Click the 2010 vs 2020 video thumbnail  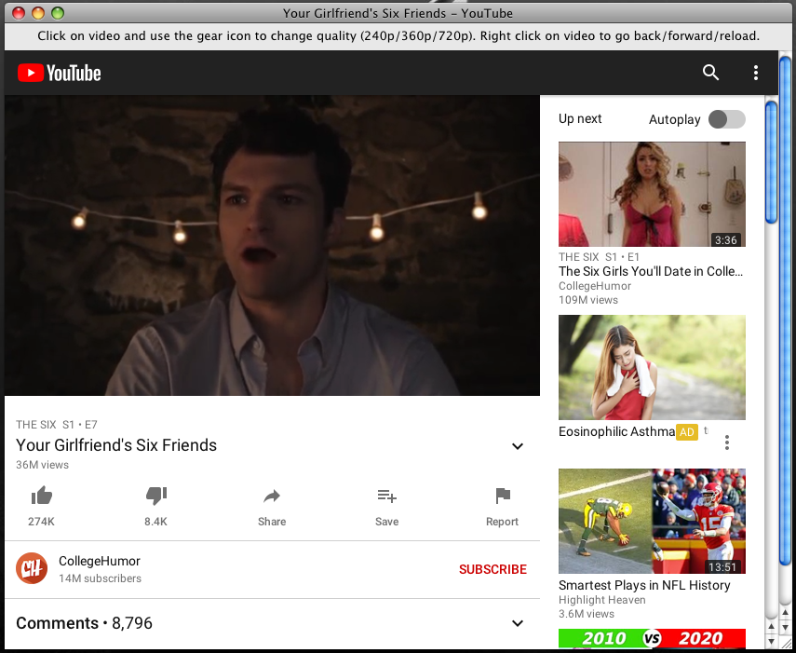coord(652,638)
